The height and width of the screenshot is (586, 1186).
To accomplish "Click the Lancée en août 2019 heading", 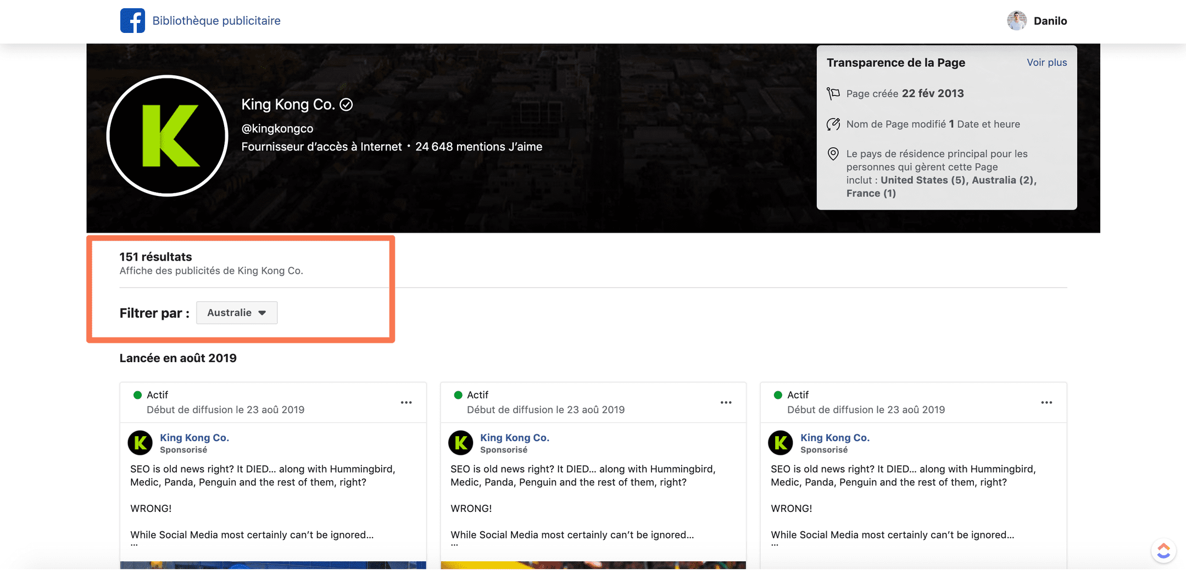I will click(x=178, y=358).
